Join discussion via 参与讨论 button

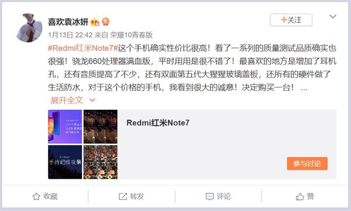pos(307,164)
